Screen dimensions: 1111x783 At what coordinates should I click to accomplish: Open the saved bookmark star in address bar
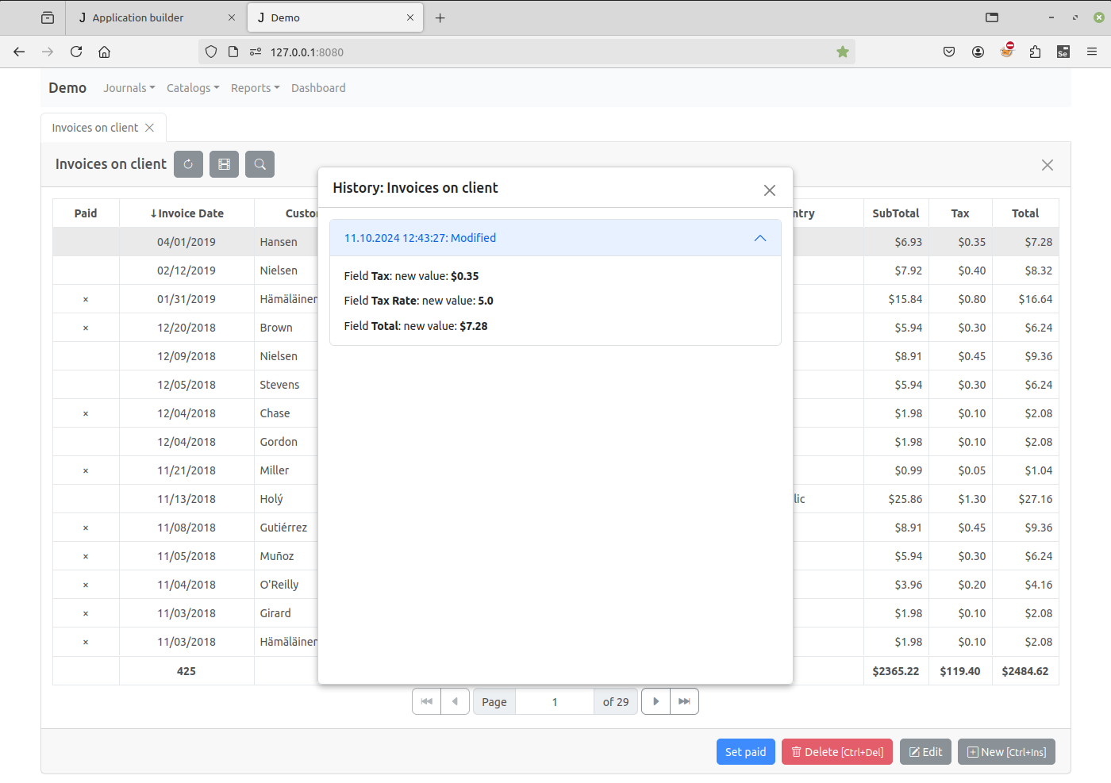click(842, 52)
